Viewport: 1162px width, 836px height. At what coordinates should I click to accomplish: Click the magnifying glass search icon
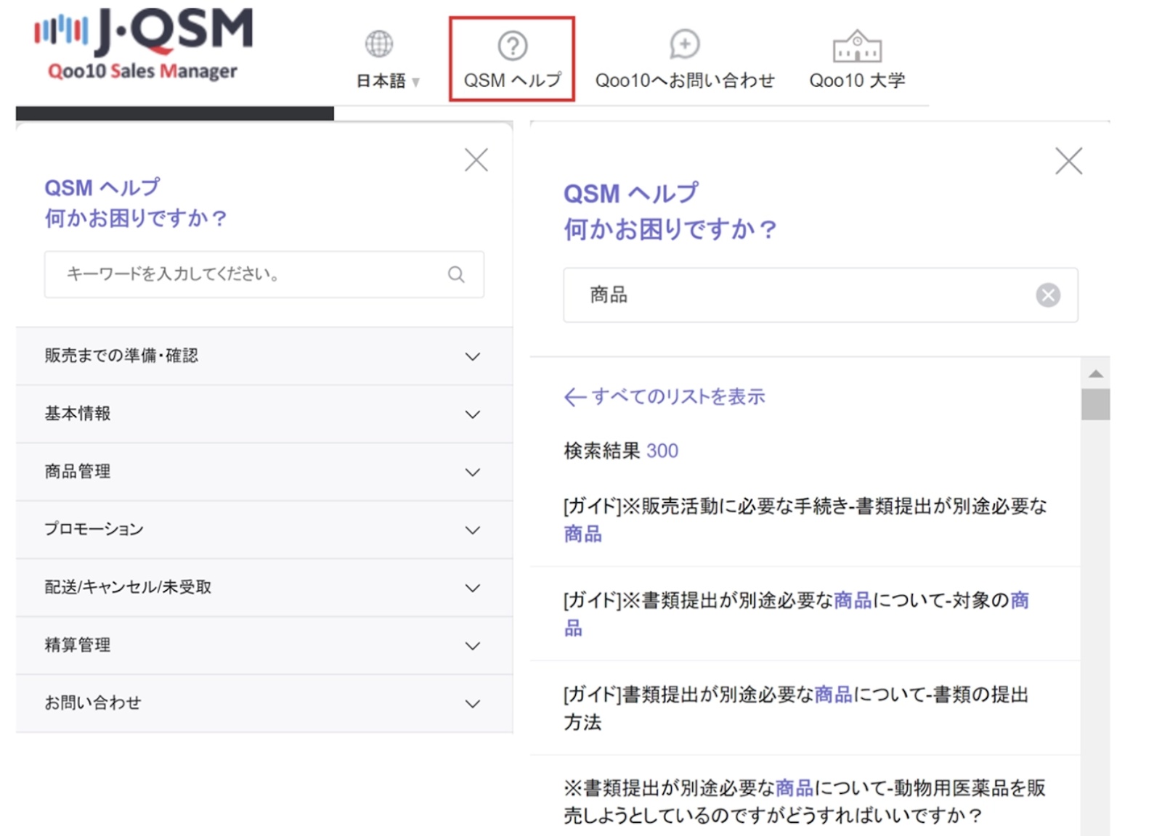tap(455, 274)
